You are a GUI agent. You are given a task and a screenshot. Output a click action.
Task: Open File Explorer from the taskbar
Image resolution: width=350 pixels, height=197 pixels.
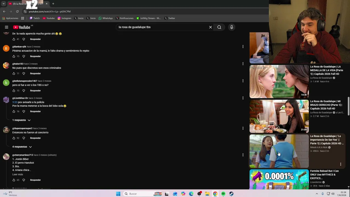coord(207,194)
